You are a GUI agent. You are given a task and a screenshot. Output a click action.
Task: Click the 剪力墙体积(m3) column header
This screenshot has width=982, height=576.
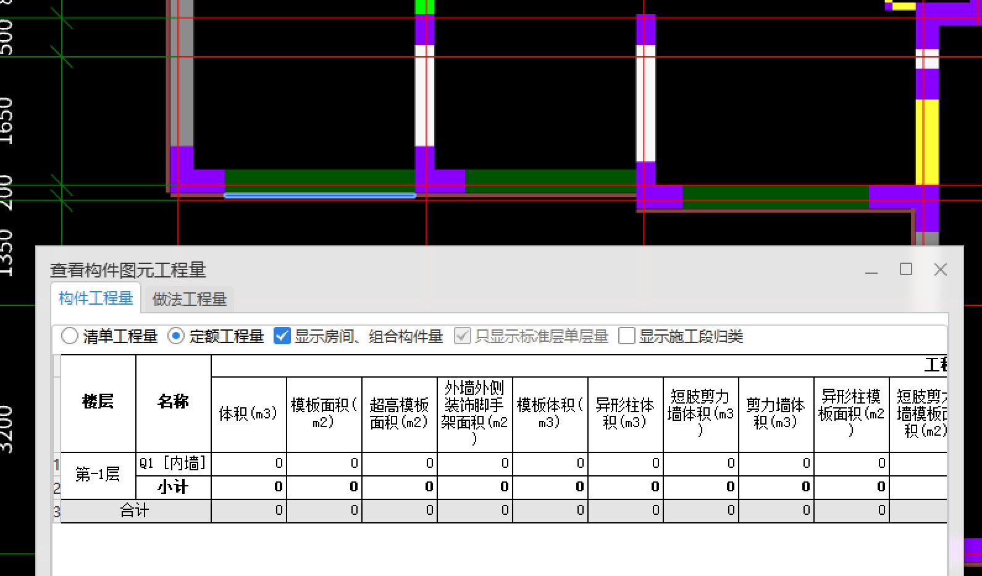coord(776,415)
